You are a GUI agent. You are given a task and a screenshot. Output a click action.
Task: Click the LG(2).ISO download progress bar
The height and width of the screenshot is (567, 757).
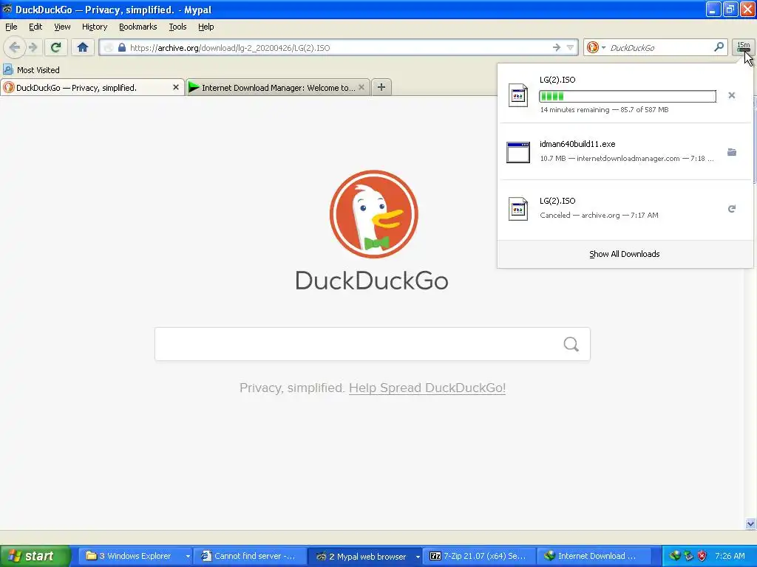pyautogui.click(x=627, y=96)
